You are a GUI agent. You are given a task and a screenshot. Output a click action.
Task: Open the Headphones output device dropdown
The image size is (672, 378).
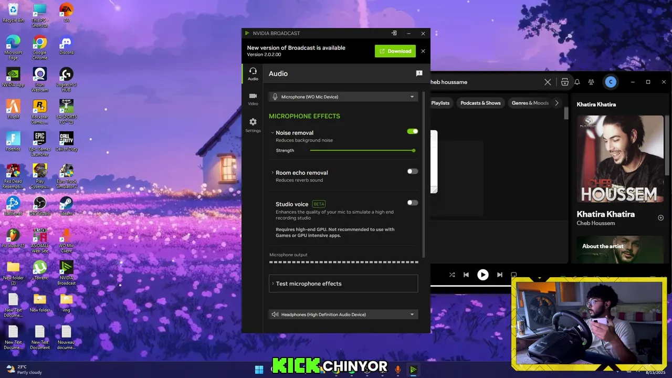tap(343, 314)
